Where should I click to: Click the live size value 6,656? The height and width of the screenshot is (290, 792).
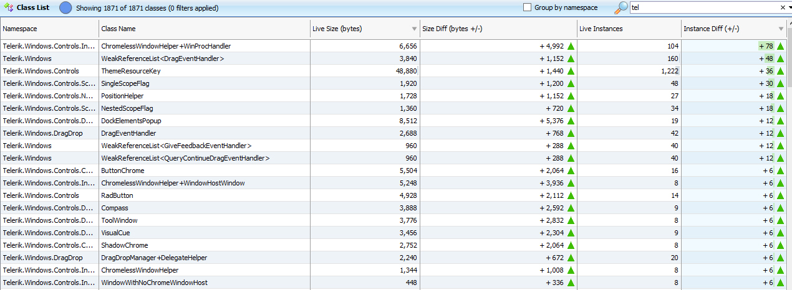pos(407,46)
